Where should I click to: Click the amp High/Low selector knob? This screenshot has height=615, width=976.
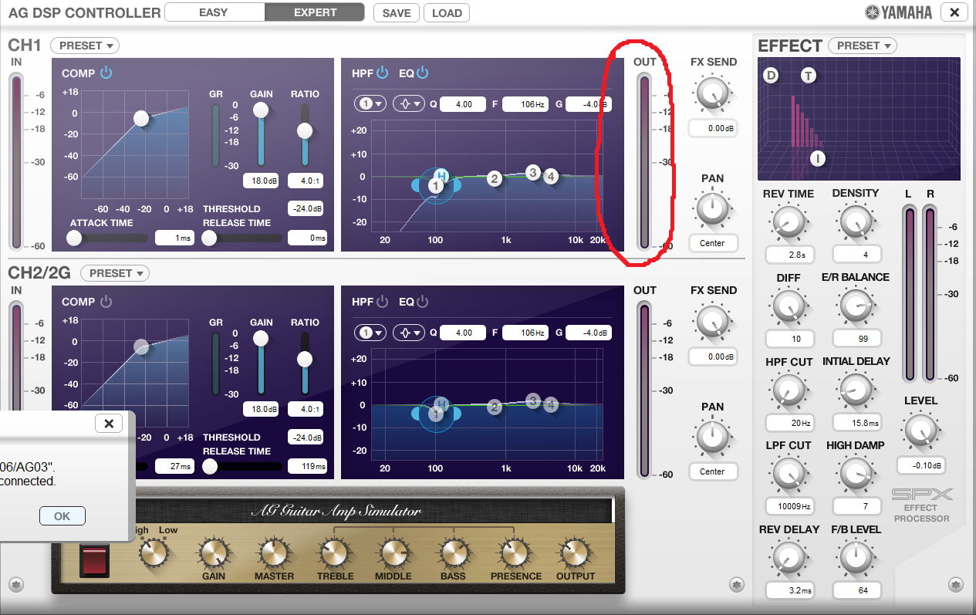(x=153, y=553)
